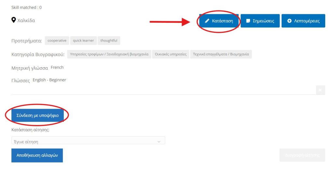Click the Χαλκίδα location text
The height and width of the screenshot is (169, 333).
click(x=26, y=20)
